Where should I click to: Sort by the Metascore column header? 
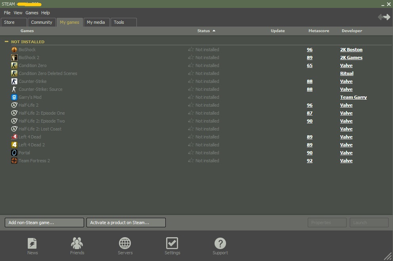(x=319, y=31)
